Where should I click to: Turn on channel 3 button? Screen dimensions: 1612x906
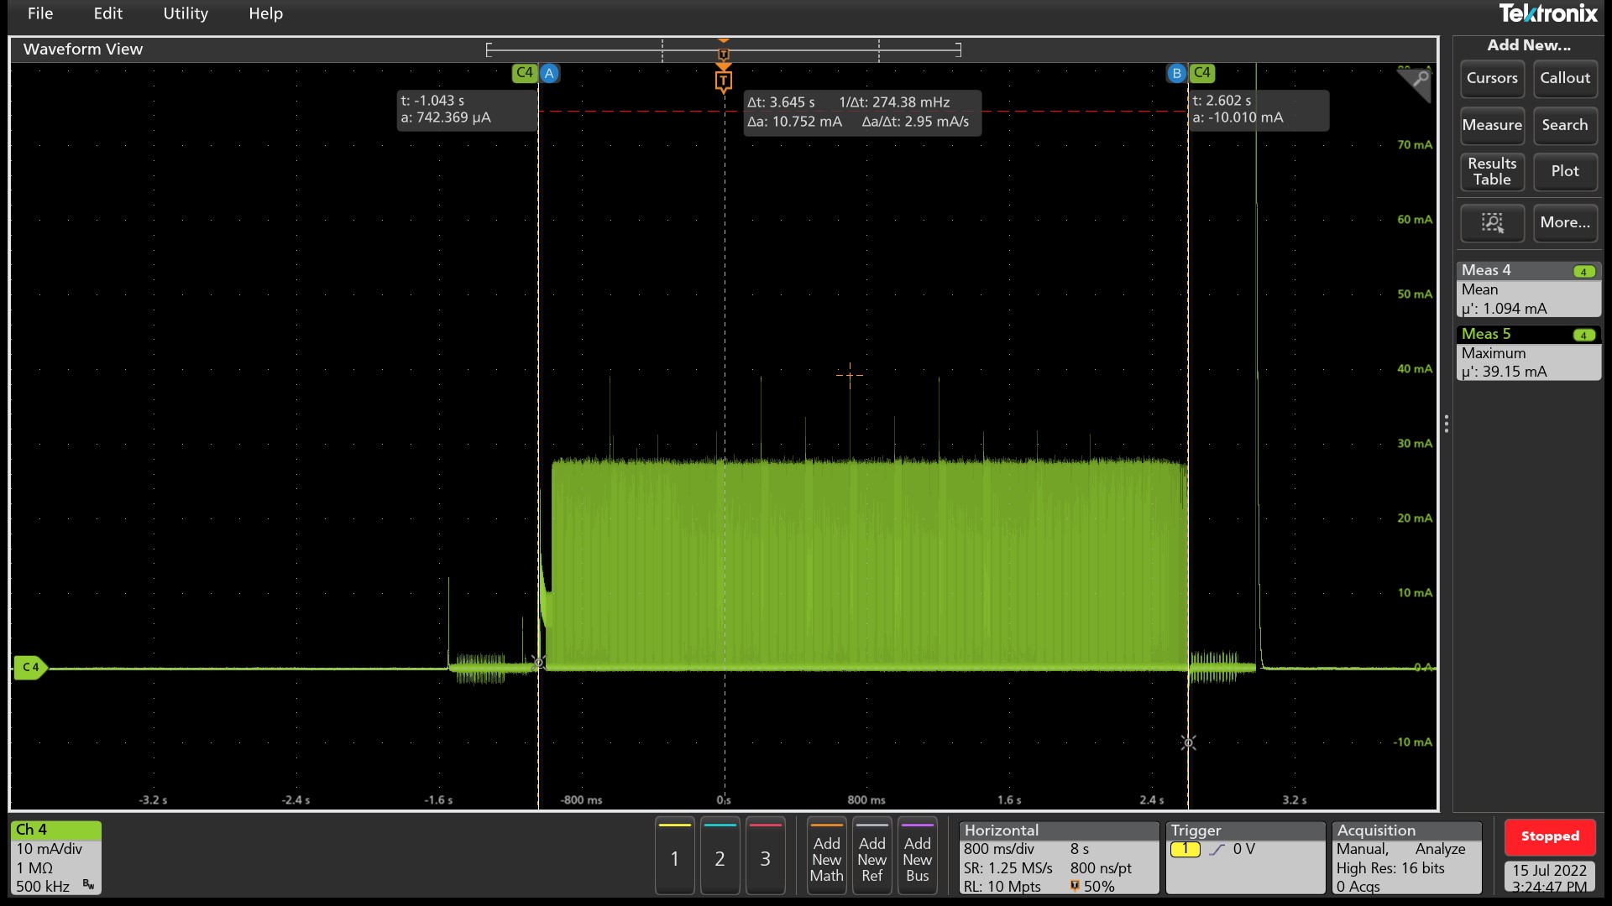pyautogui.click(x=765, y=856)
